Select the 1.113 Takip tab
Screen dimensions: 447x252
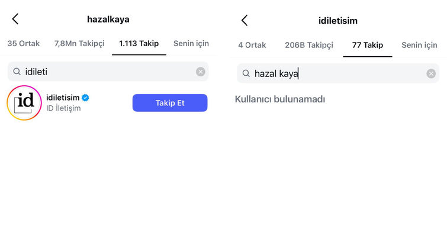pos(139,44)
